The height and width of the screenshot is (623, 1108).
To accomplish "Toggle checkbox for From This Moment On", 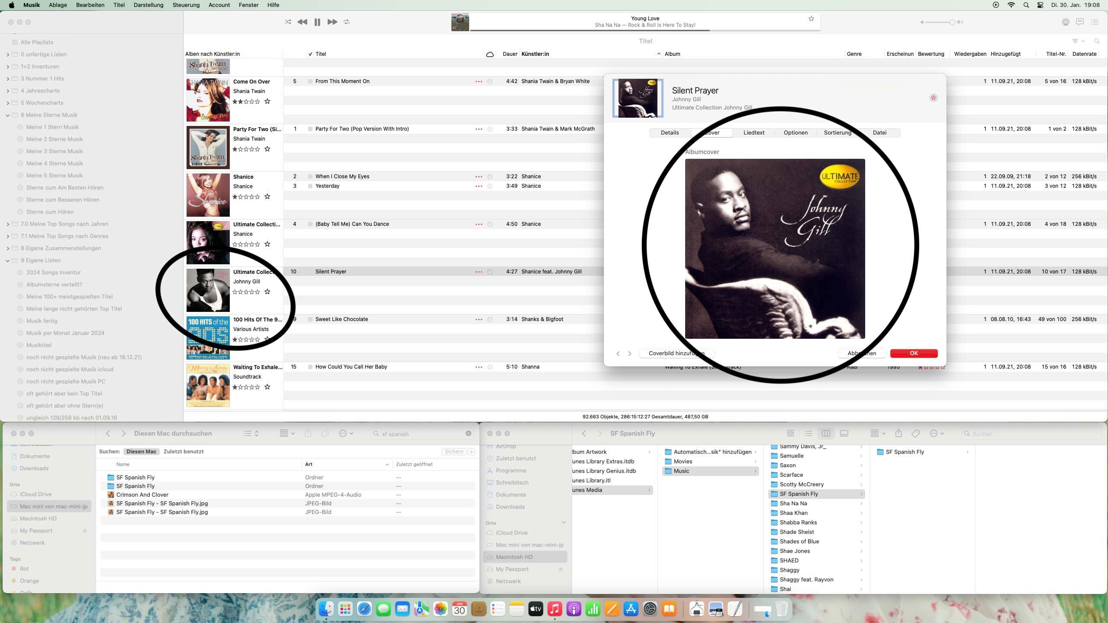I will coord(310,81).
